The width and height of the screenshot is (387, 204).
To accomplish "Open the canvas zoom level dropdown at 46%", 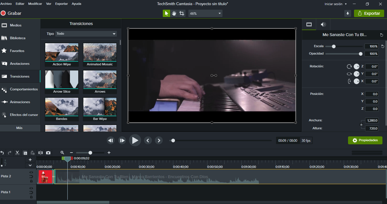I will pos(205,13).
